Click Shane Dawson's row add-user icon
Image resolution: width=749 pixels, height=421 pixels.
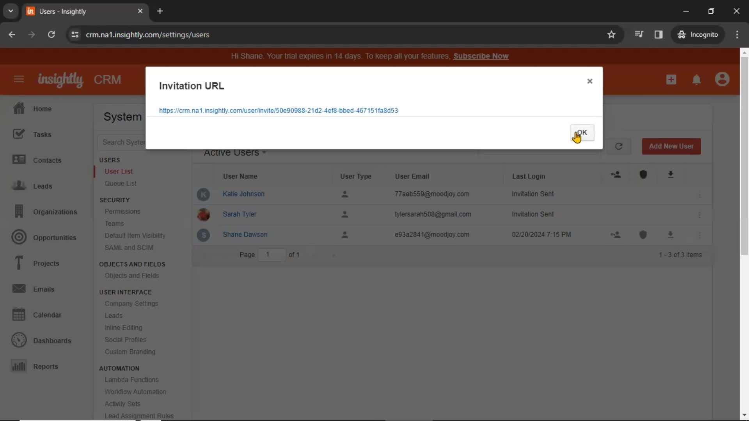click(616, 235)
